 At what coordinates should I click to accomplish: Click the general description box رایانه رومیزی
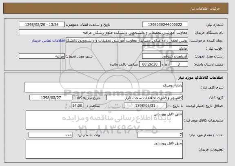(x=104, y=87)
